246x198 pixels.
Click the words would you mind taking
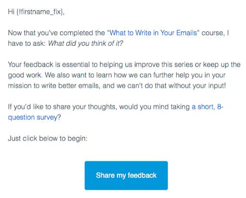154,107
